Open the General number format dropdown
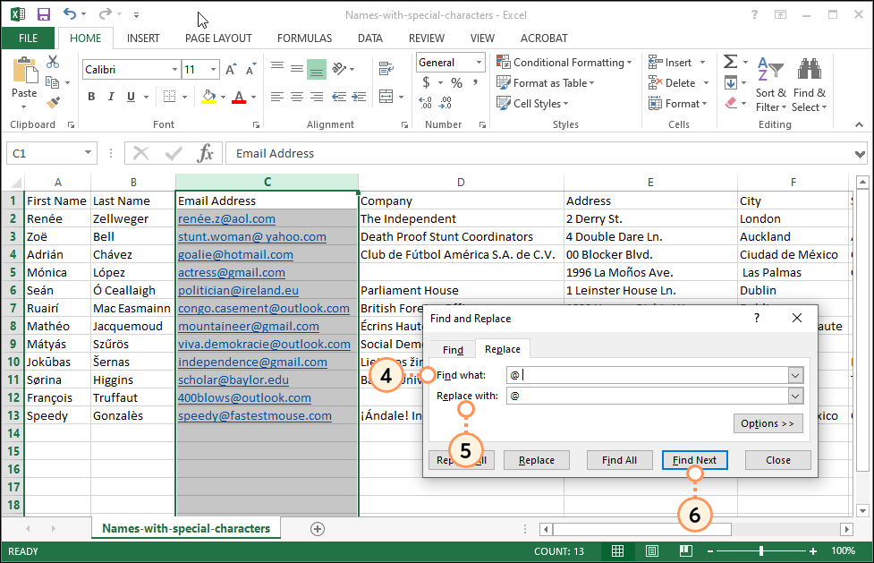The width and height of the screenshot is (874, 563). coord(479,63)
